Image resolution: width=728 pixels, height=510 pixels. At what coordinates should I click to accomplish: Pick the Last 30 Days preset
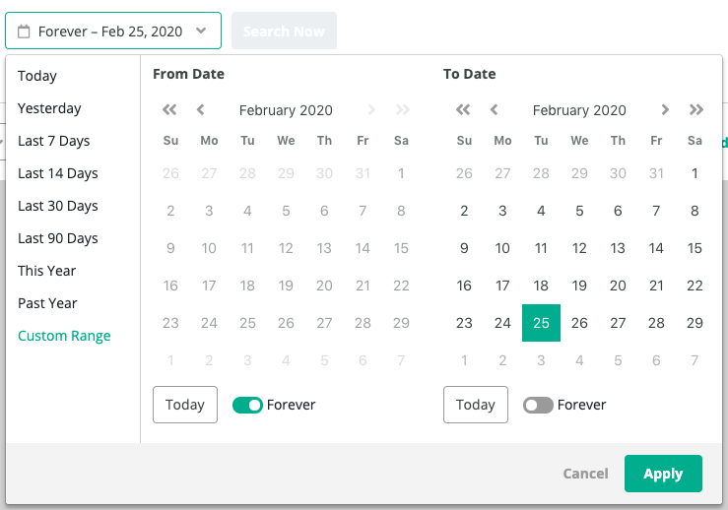click(x=58, y=206)
